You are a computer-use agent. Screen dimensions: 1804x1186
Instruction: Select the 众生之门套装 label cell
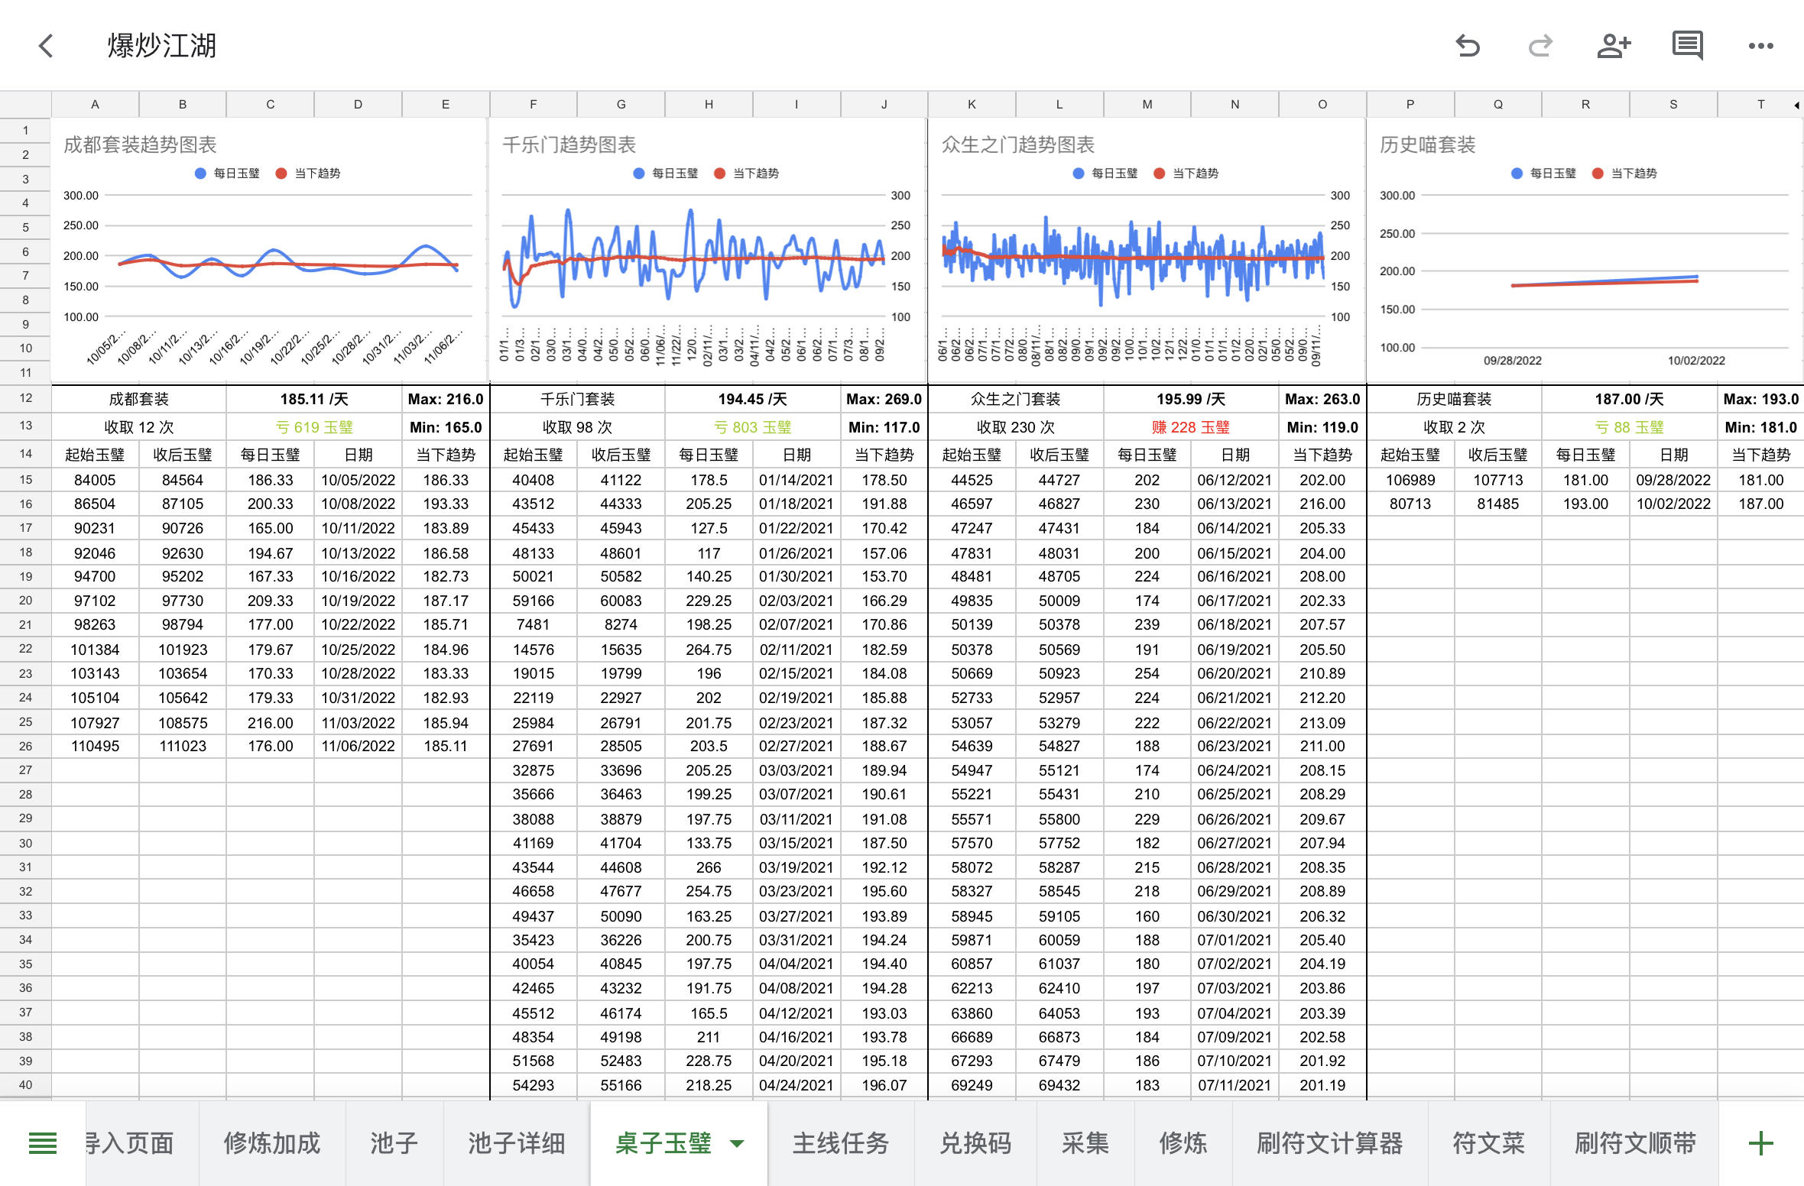[1016, 399]
